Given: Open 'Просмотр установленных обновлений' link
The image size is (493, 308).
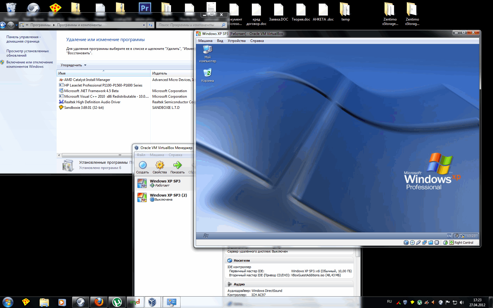Looking at the screenshot, I should coord(28,53).
